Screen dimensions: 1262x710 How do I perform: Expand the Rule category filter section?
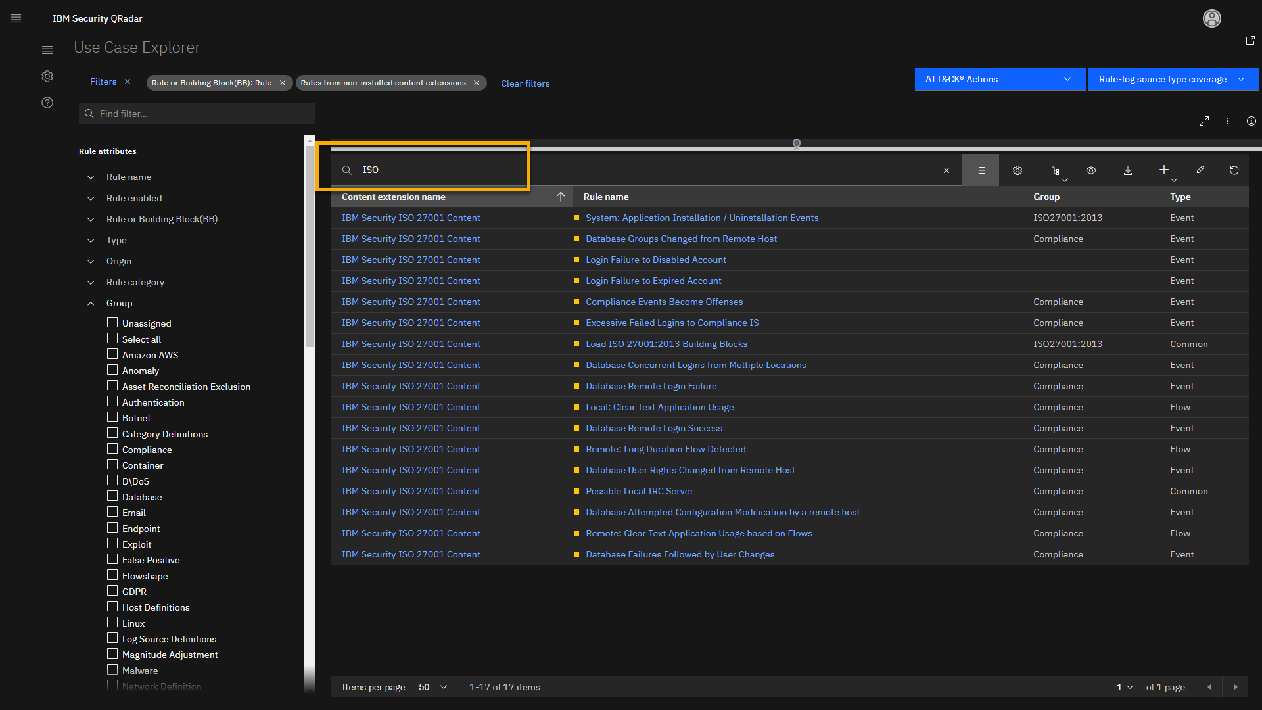click(x=91, y=282)
